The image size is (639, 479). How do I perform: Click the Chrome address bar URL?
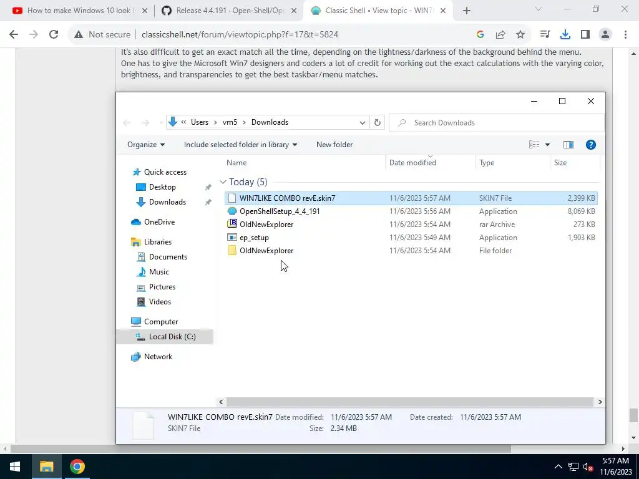coord(240,35)
